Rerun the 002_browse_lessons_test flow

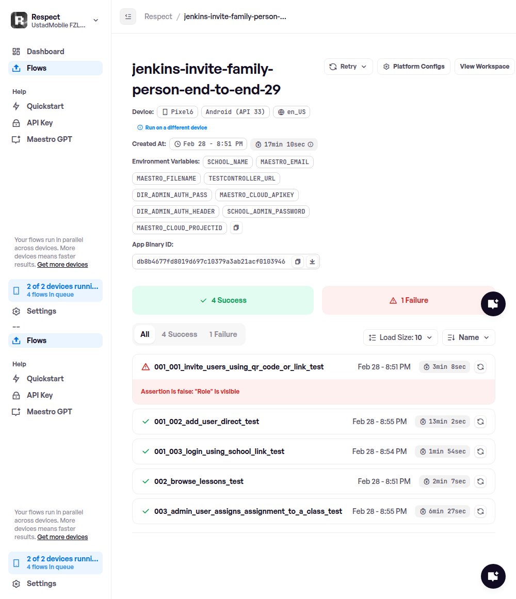pyautogui.click(x=480, y=481)
